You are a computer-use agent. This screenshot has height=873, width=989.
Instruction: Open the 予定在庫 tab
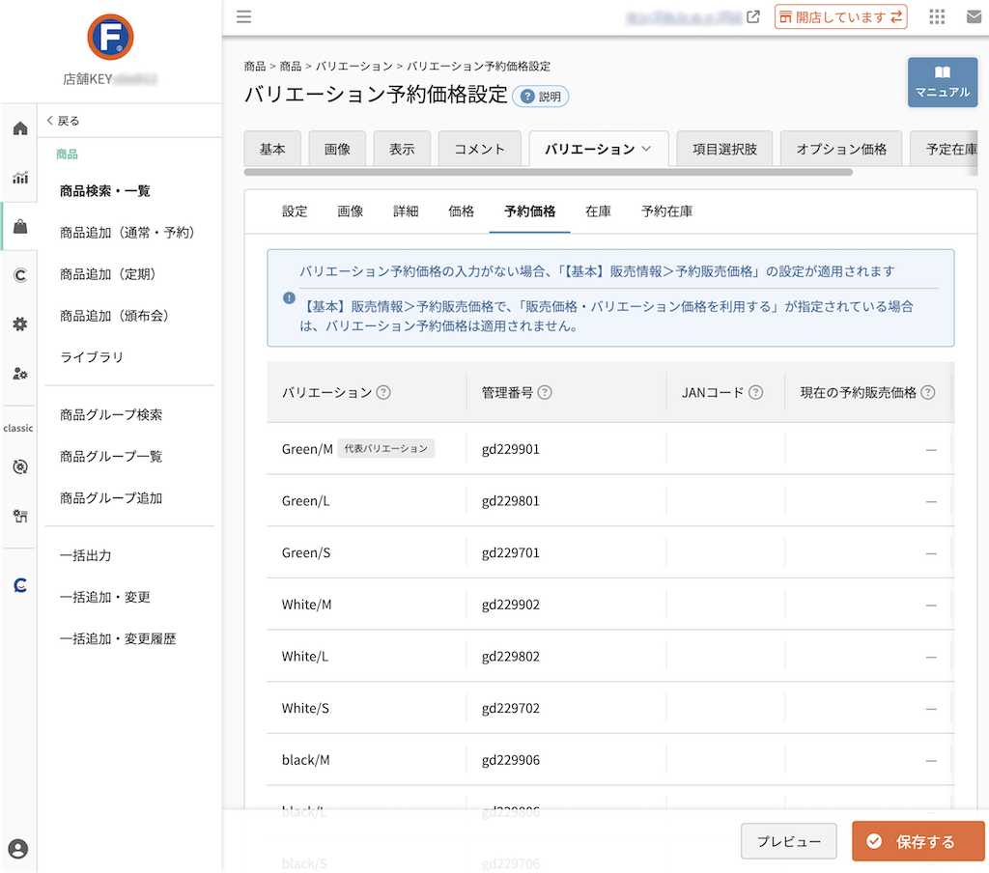point(945,149)
